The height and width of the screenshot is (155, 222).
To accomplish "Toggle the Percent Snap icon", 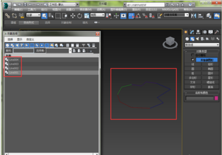I will click(145, 16).
